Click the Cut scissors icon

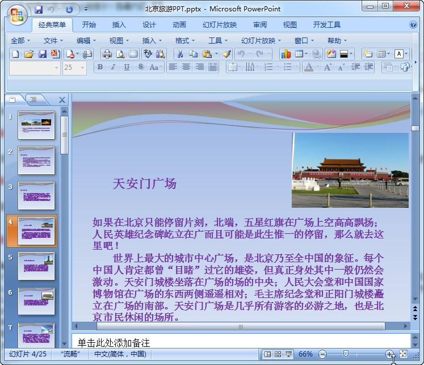[180, 54]
